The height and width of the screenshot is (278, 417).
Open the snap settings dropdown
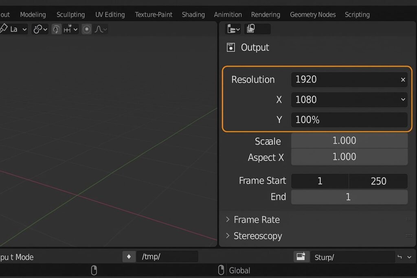[x=71, y=29]
